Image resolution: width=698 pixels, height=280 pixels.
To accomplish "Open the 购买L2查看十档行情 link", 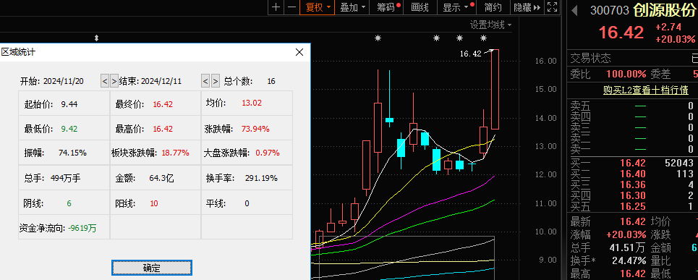I will [x=645, y=90].
